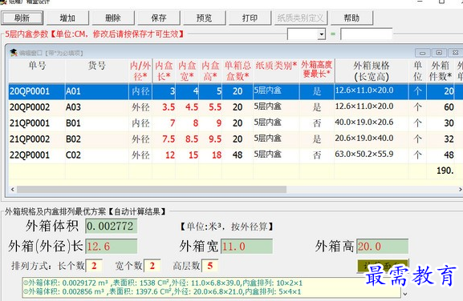The width and height of the screenshot is (463, 301).
Task: Click the disabled 纸质类别定义 button
Action: click(x=301, y=18)
